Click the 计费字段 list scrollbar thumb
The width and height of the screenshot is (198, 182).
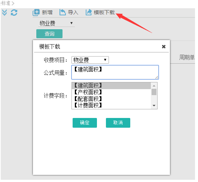154,92
